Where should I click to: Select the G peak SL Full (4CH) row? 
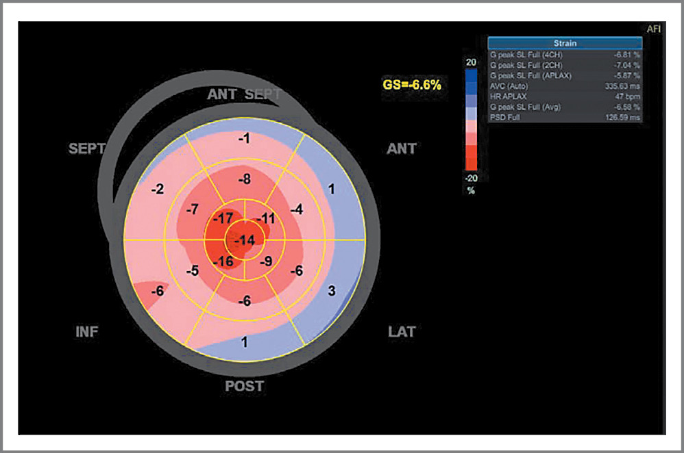(565, 53)
